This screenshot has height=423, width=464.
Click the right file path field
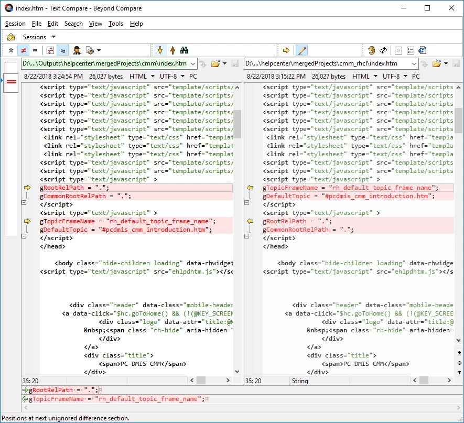[327, 63]
